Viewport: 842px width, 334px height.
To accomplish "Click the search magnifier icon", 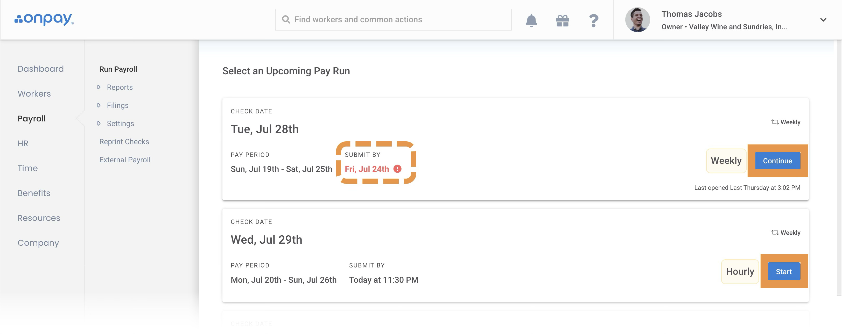I will click(286, 20).
